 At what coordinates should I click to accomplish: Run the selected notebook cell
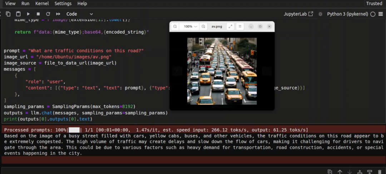pos(28,14)
